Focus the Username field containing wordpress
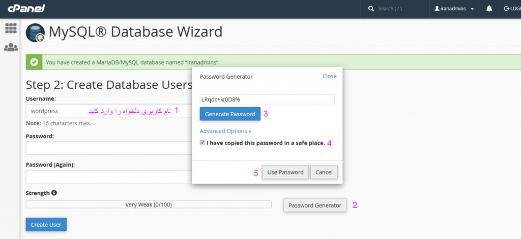521x239 pixels. (109, 111)
